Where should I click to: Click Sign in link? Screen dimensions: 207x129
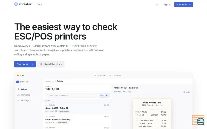point(167,4)
